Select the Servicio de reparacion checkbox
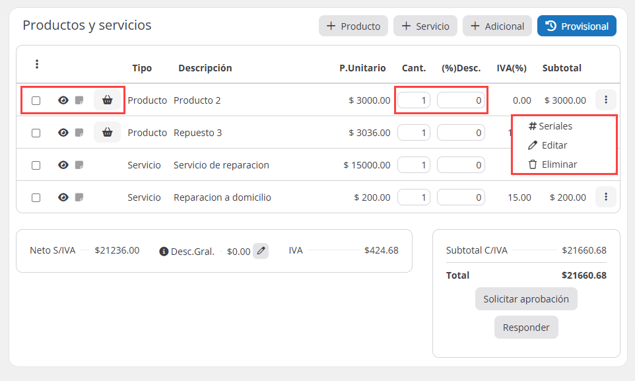 pyautogui.click(x=36, y=165)
